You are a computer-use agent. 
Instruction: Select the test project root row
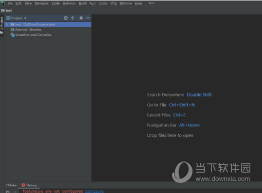pos(48,25)
